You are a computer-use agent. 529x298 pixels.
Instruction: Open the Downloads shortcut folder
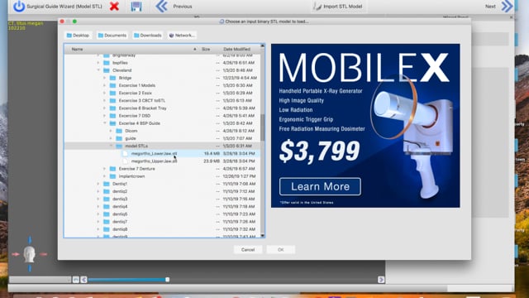point(148,35)
